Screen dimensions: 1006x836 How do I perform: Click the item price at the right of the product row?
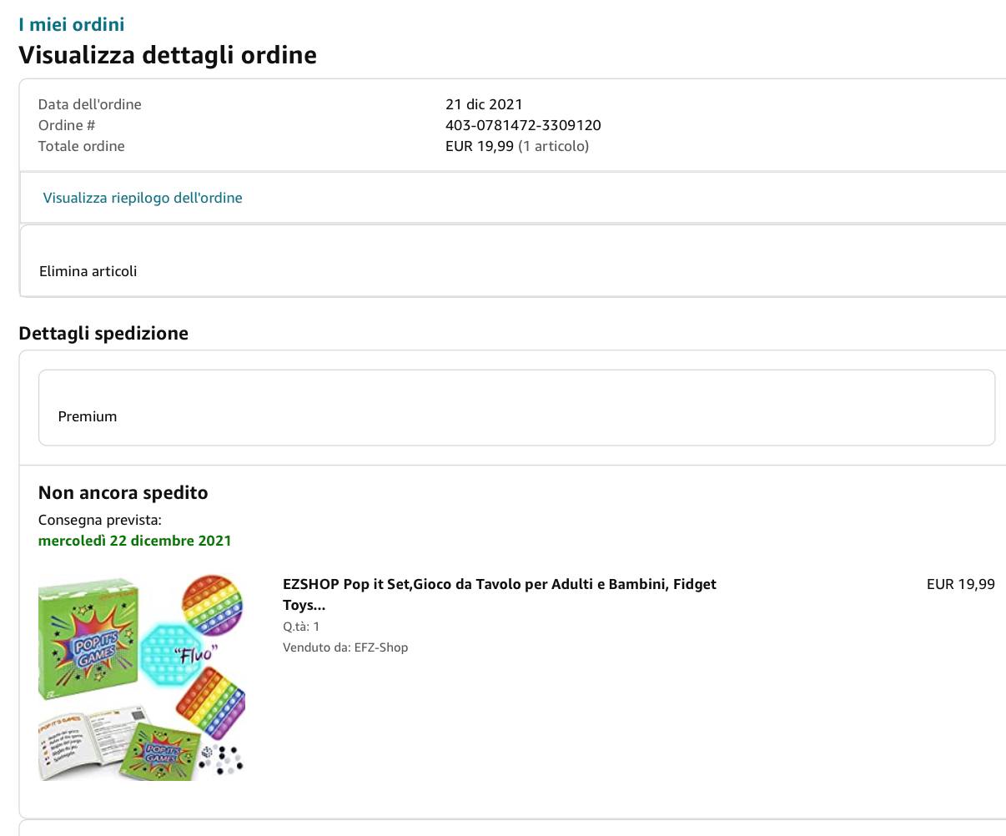pyautogui.click(x=960, y=584)
